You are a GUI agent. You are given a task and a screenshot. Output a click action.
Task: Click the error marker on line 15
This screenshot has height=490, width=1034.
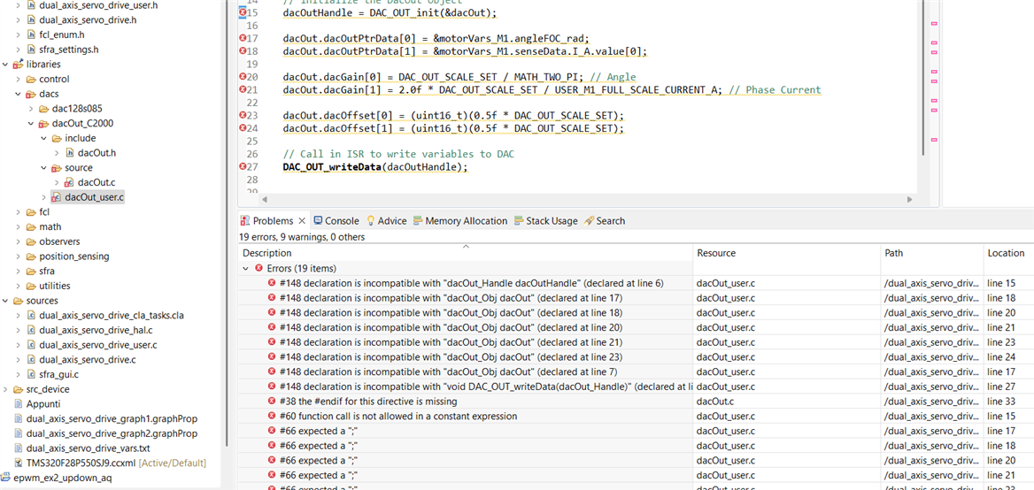(243, 12)
